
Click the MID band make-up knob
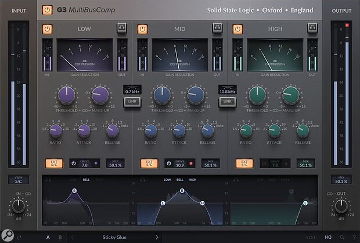tap(196, 95)
